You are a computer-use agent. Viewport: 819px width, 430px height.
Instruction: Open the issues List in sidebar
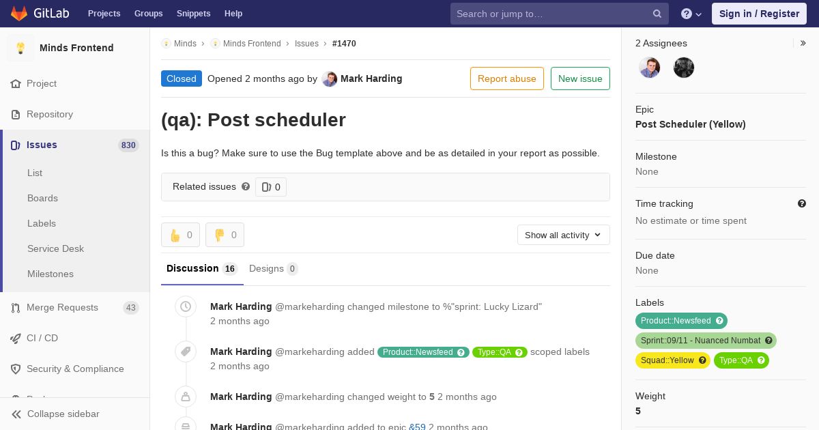[35, 173]
